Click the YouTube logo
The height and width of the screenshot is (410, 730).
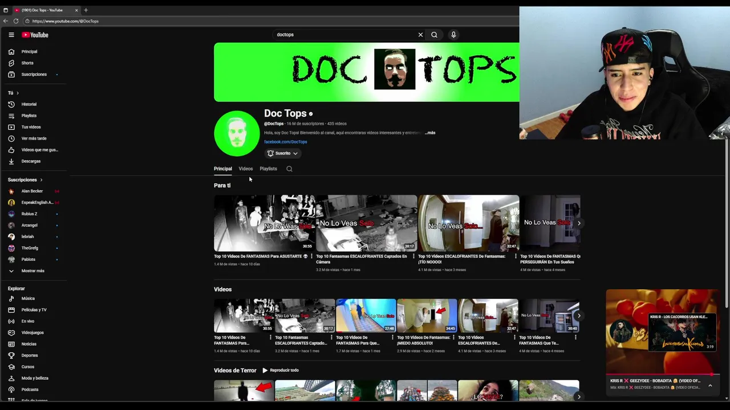[x=35, y=35]
